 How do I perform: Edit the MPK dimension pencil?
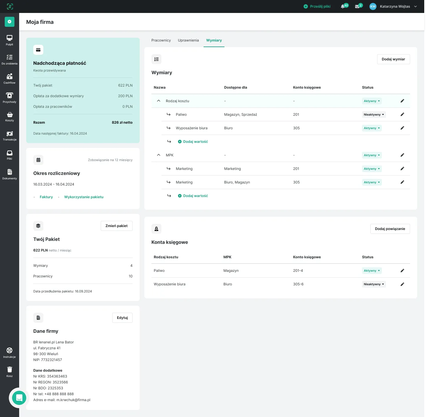click(402, 155)
